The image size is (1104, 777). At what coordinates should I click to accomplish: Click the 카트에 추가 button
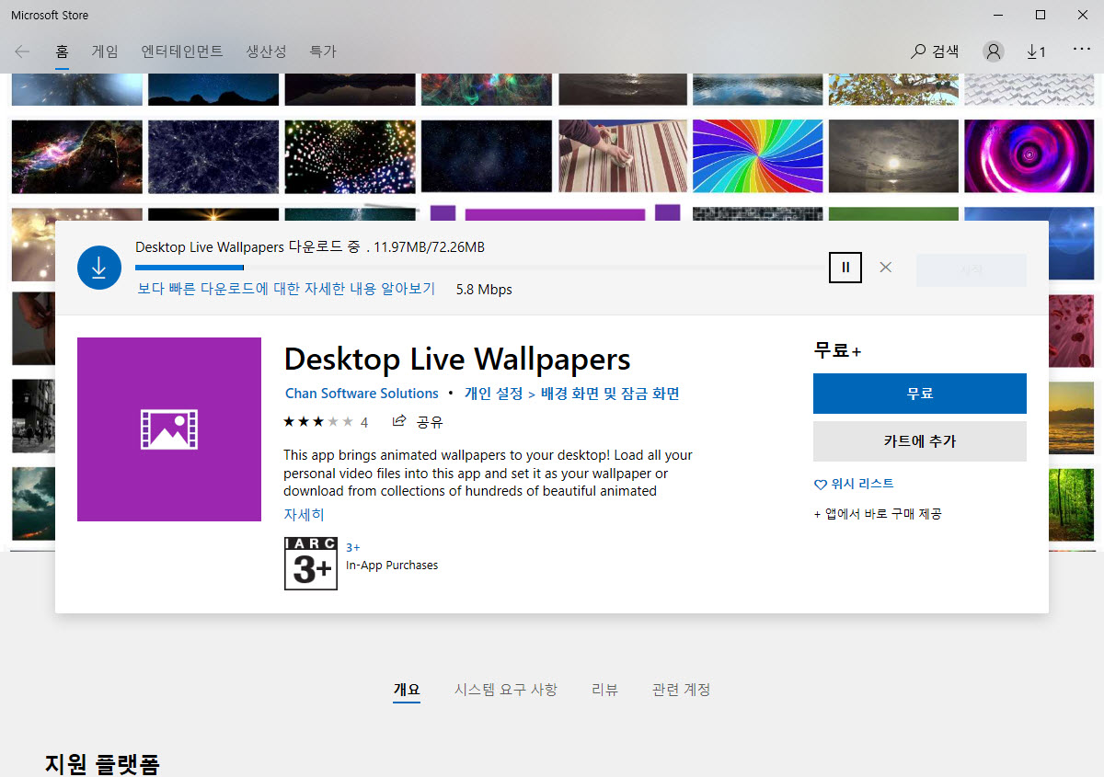click(920, 441)
